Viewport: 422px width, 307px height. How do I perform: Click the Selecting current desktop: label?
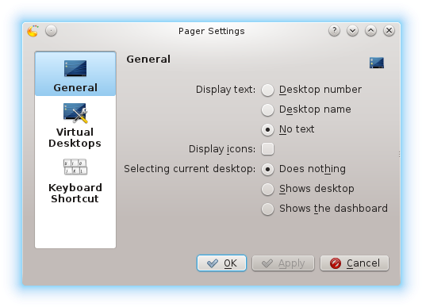[x=190, y=169]
